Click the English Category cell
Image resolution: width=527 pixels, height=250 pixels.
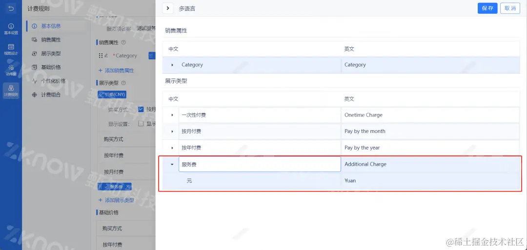click(x=430, y=65)
